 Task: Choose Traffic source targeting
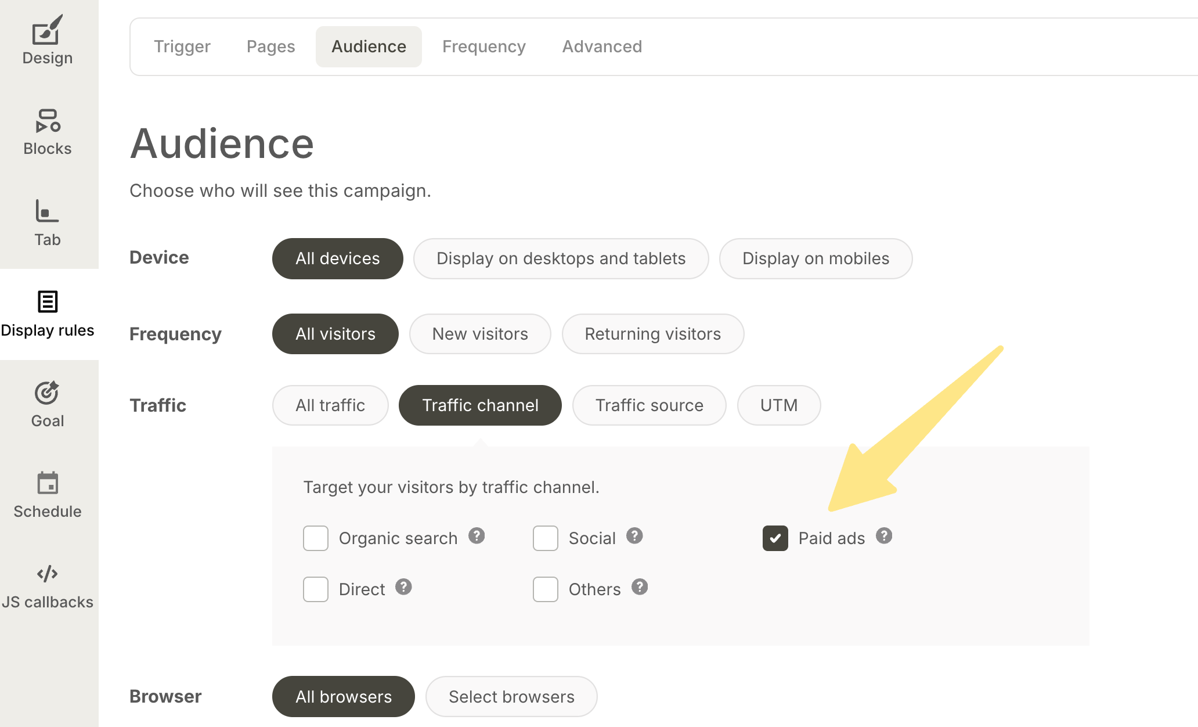coord(649,405)
